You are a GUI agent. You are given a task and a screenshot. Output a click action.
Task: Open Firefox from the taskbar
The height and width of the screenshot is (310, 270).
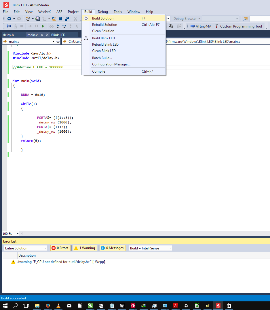pyautogui.click(x=47, y=306)
